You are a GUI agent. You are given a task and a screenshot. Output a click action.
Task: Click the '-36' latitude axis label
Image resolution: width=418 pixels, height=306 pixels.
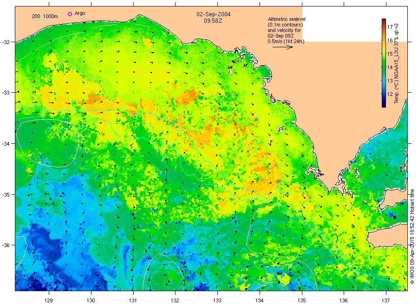(6, 245)
